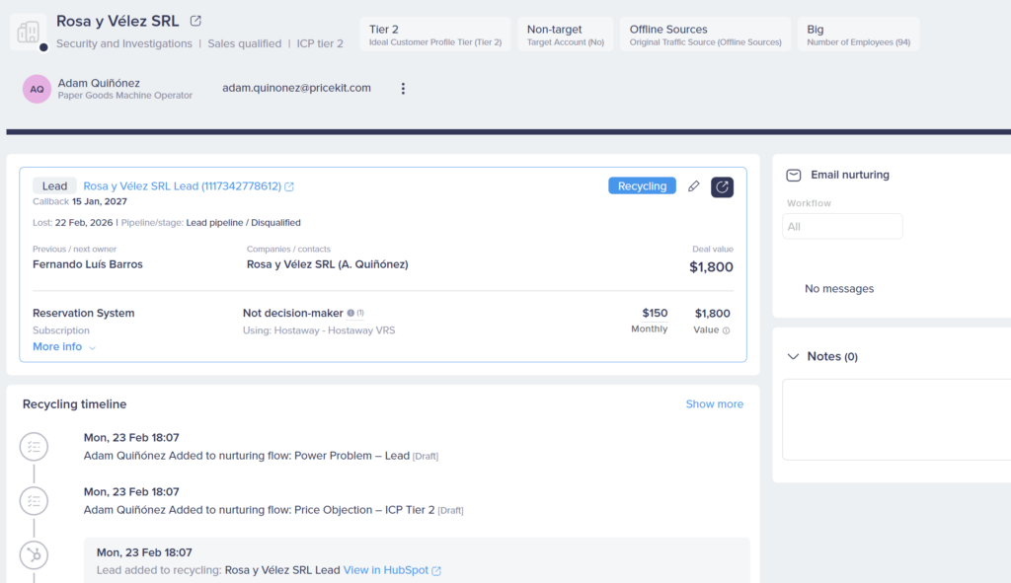Viewport: 1011px width, 583px height.
Task: Click the Price Objection nurturing flow timeline icon
Action: (34, 501)
